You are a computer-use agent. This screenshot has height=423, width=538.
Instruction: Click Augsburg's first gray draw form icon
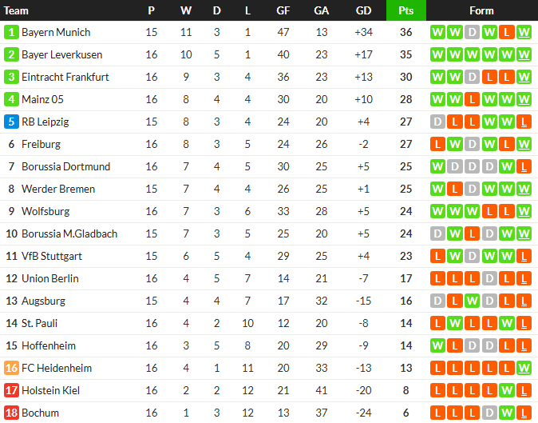pos(437,301)
